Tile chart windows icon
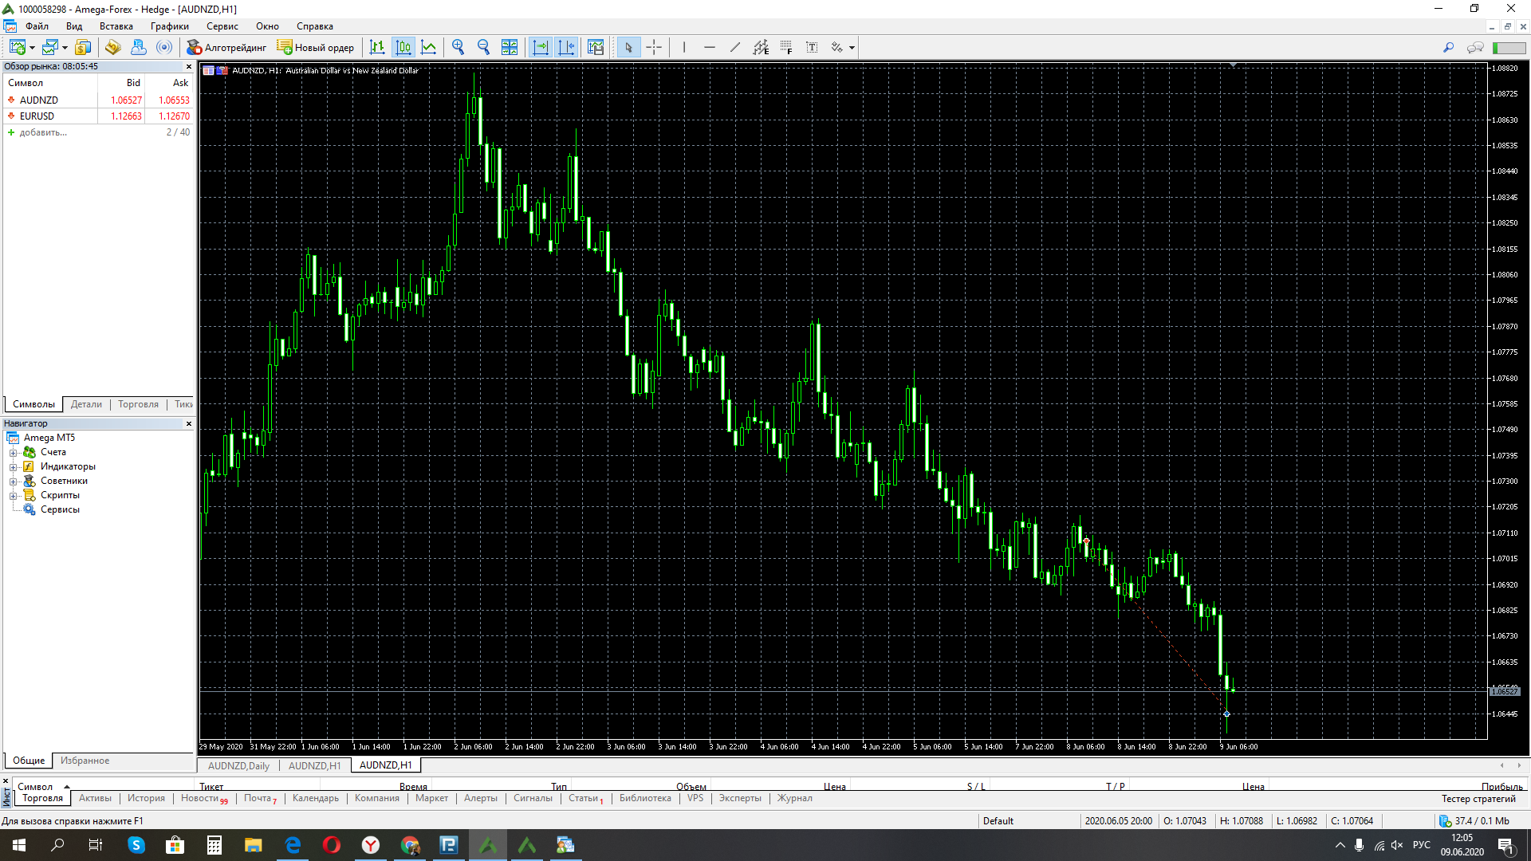 point(510,47)
